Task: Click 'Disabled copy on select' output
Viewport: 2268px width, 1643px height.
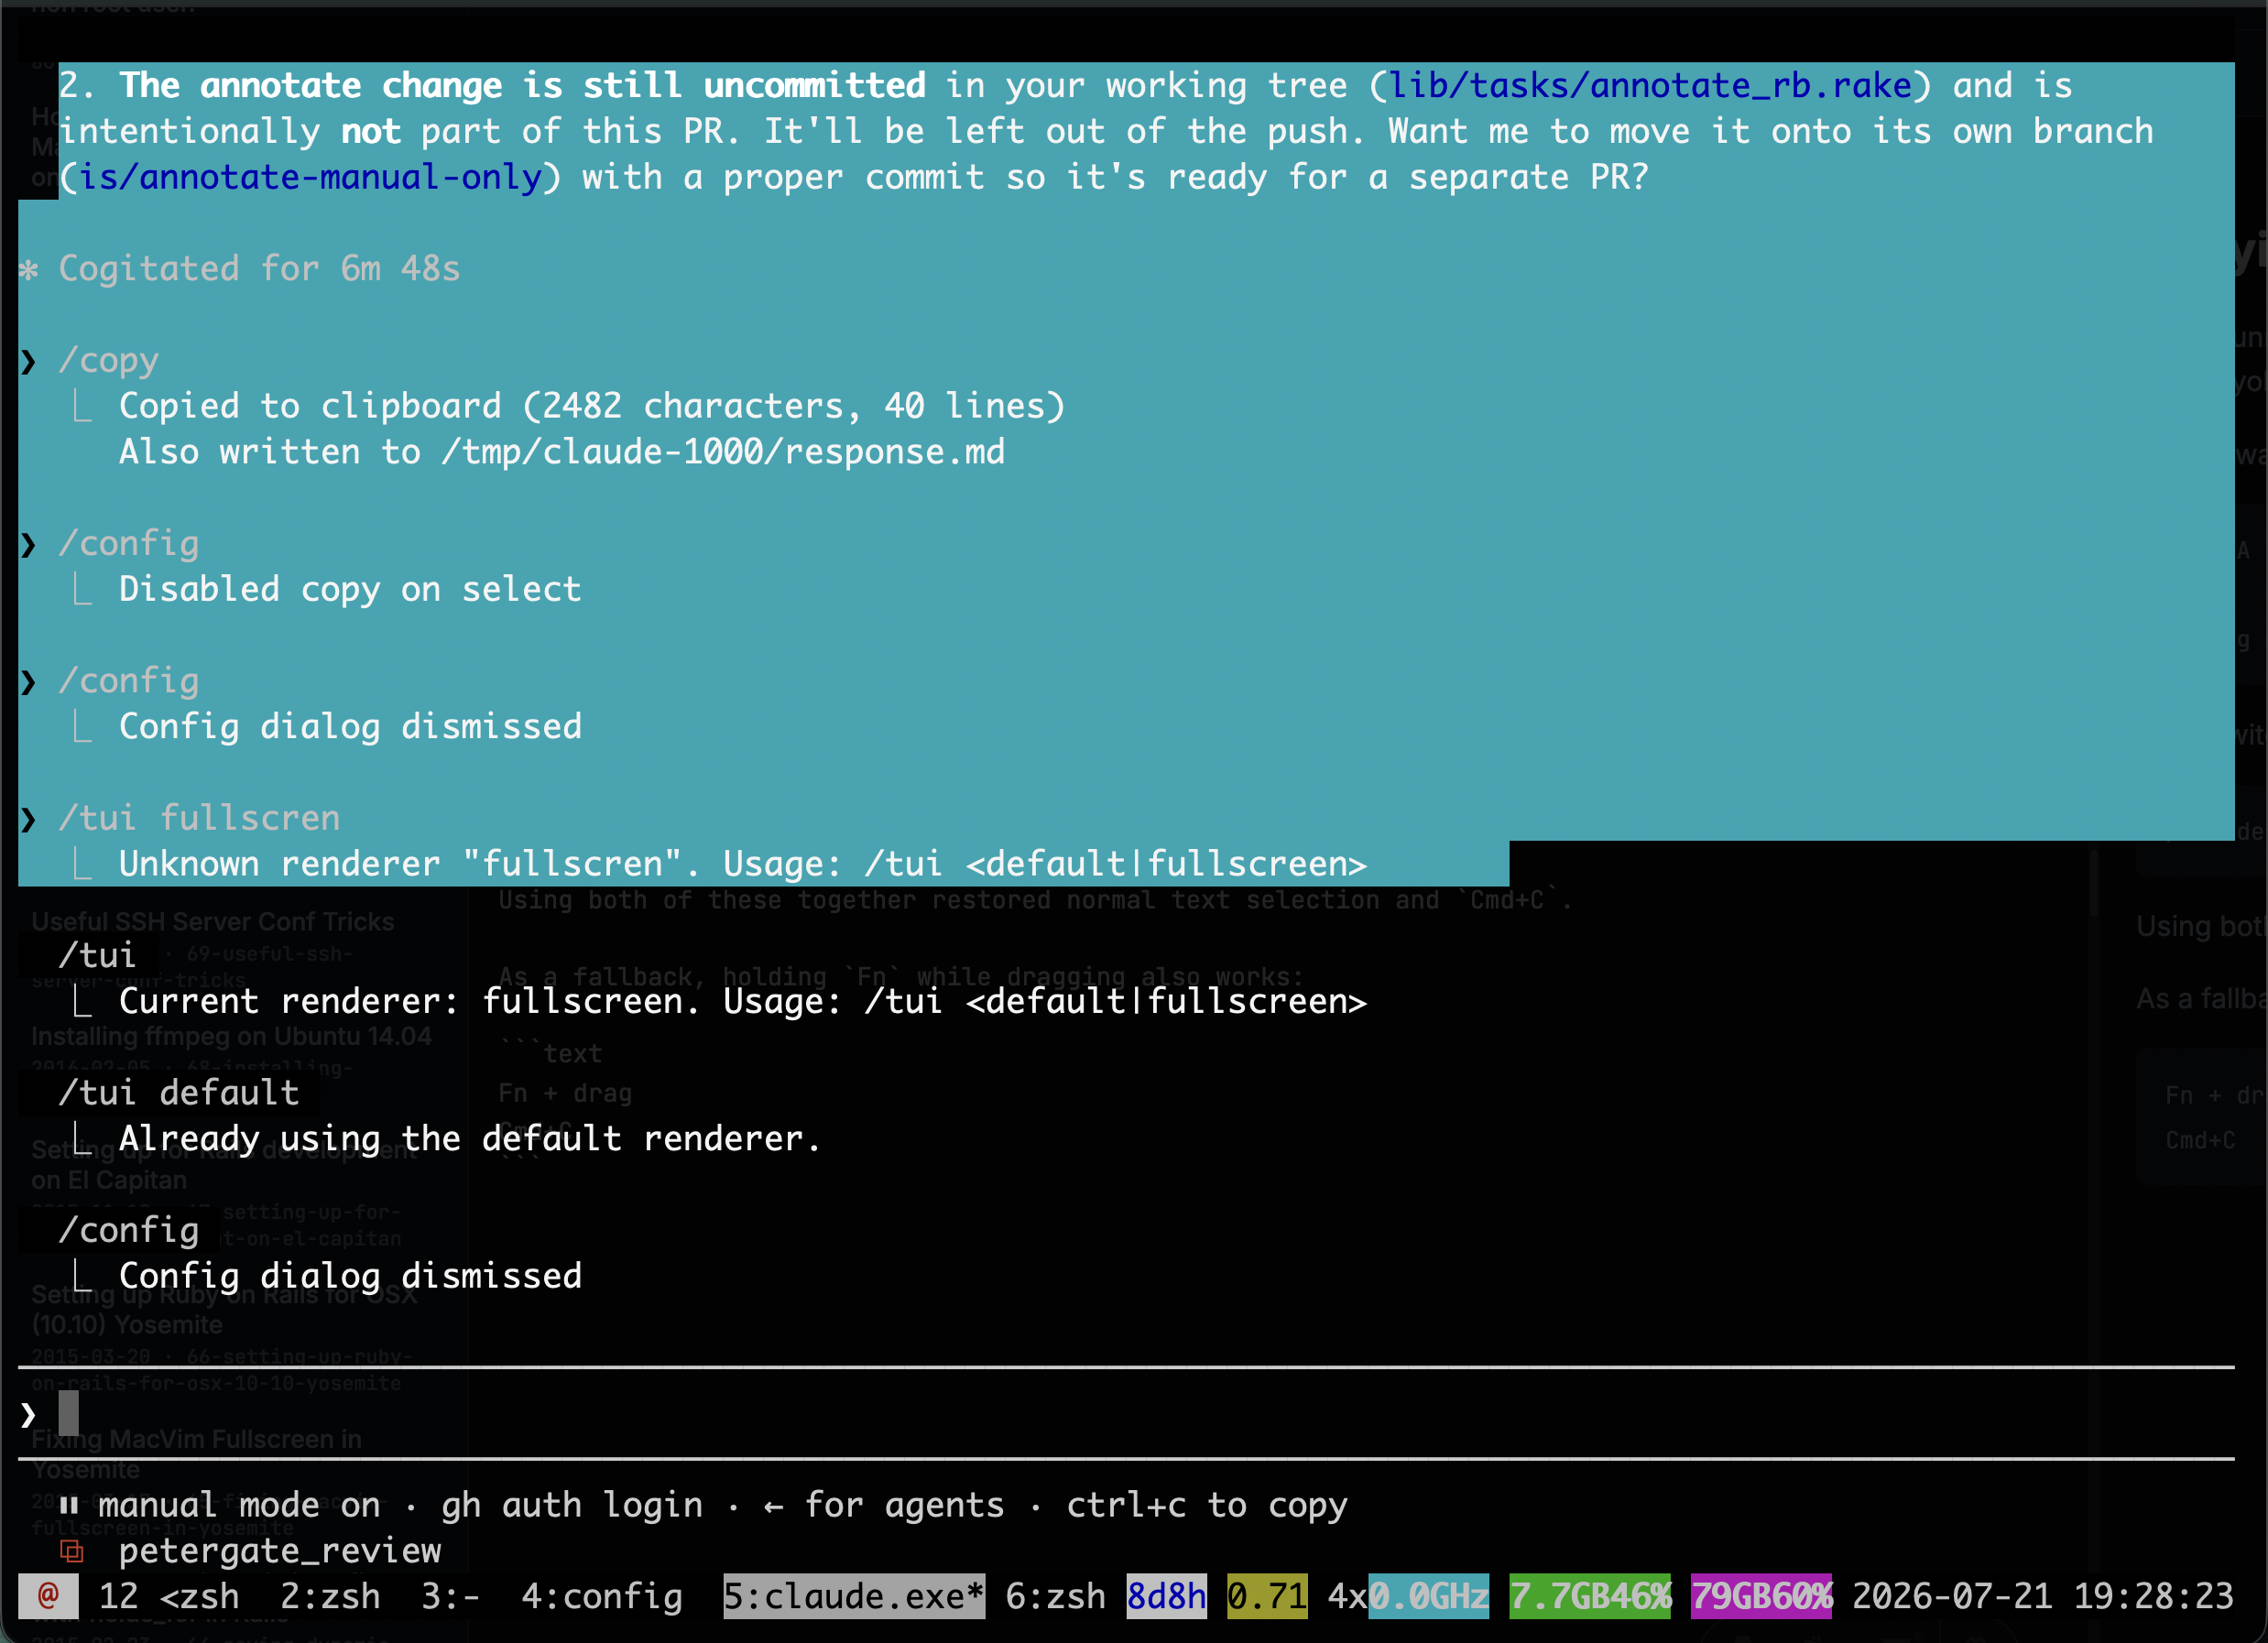Action: pos(350,589)
